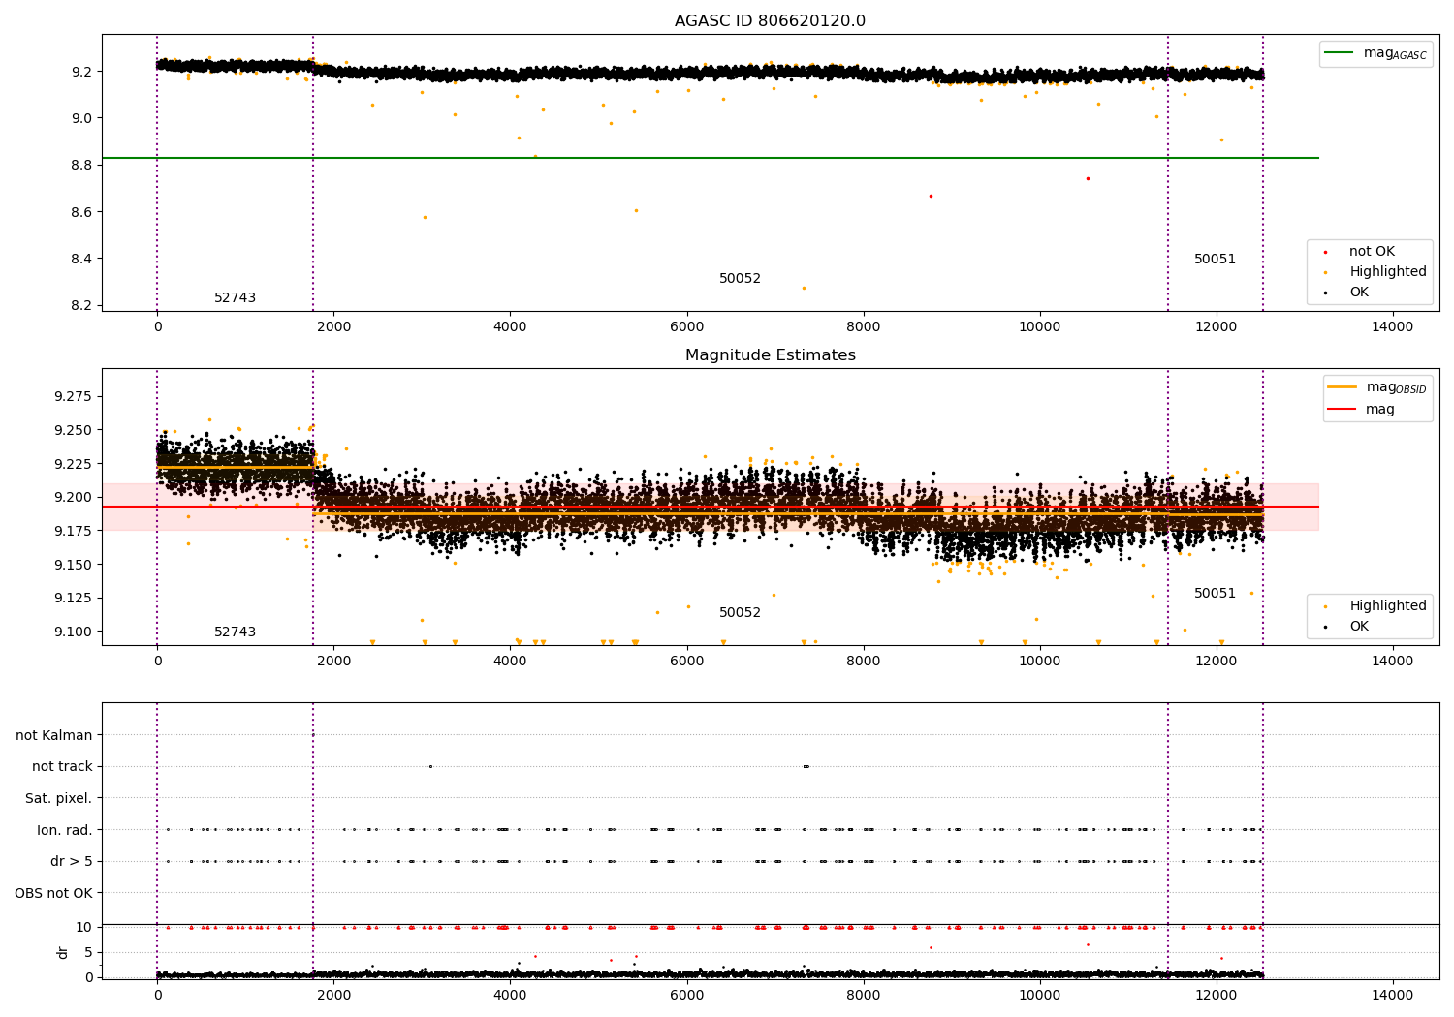Click the red not-OK point near magnitude 8.75
This screenshot has width=1454, height=1017.
[x=1088, y=178]
